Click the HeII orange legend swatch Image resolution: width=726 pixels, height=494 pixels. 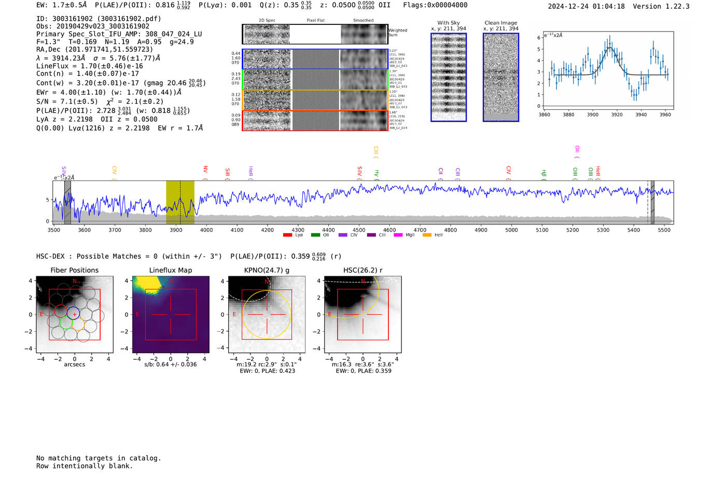click(427, 235)
